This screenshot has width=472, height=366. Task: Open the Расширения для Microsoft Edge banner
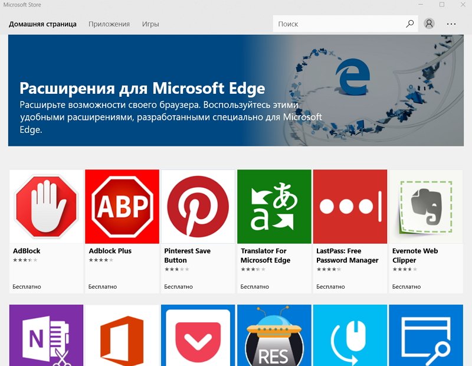(236, 90)
